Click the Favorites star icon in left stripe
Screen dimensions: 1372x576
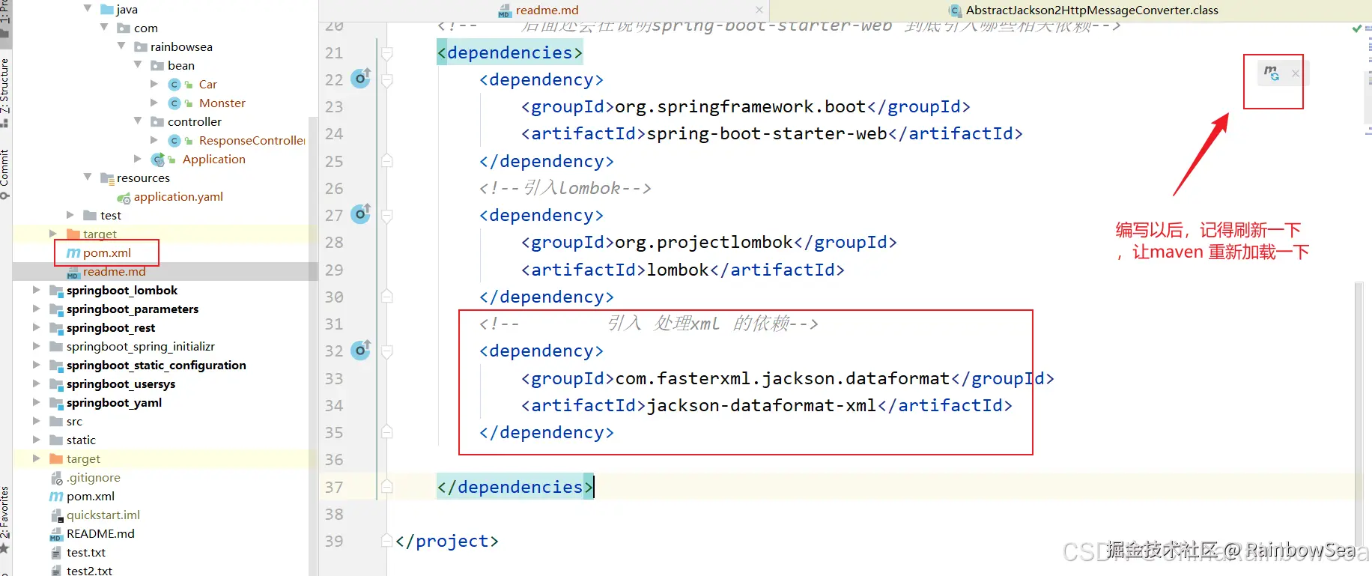[4, 548]
